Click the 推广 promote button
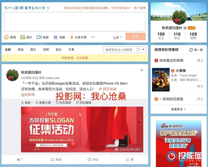 click(20, 159)
